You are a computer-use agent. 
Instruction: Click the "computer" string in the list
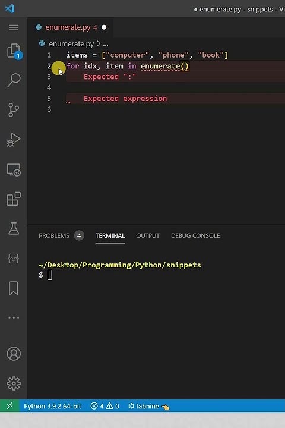pos(128,55)
